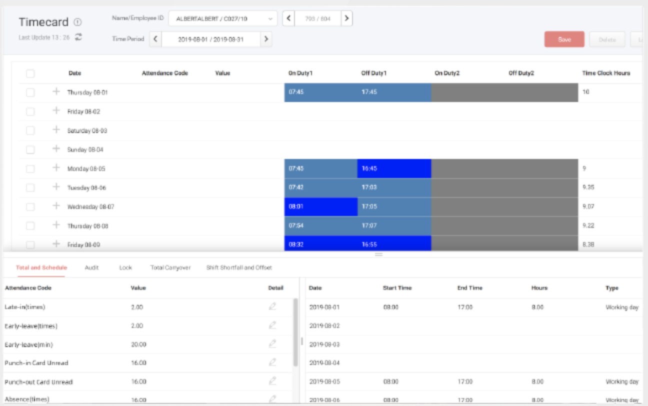Go to previous employee using left arrow
This screenshot has height=406, width=648.
click(x=288, y=19)
